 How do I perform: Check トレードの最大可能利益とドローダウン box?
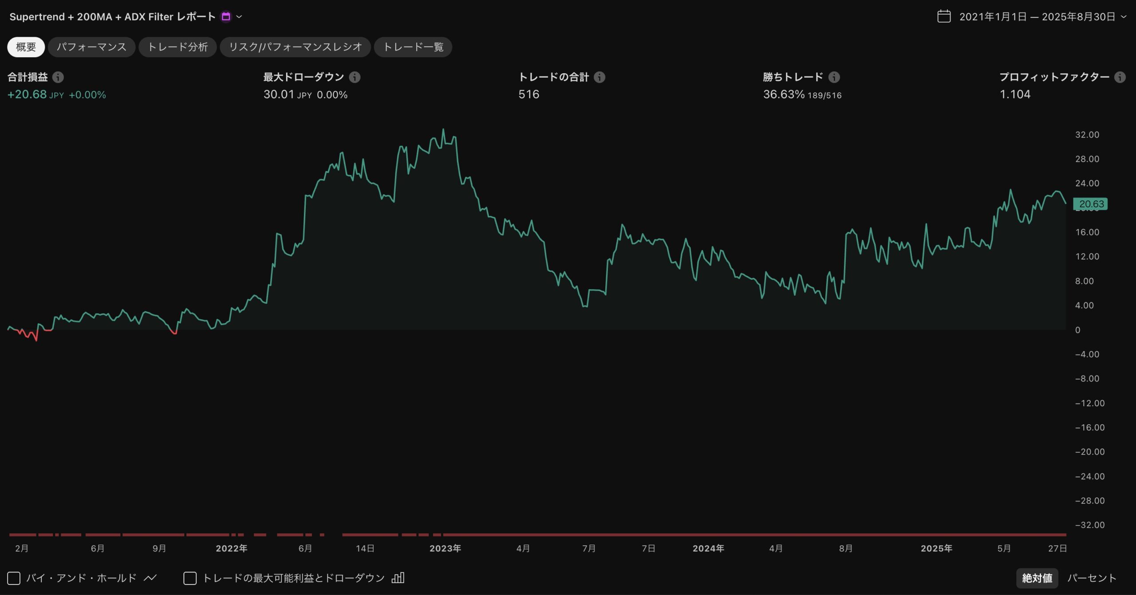[190, 578]
